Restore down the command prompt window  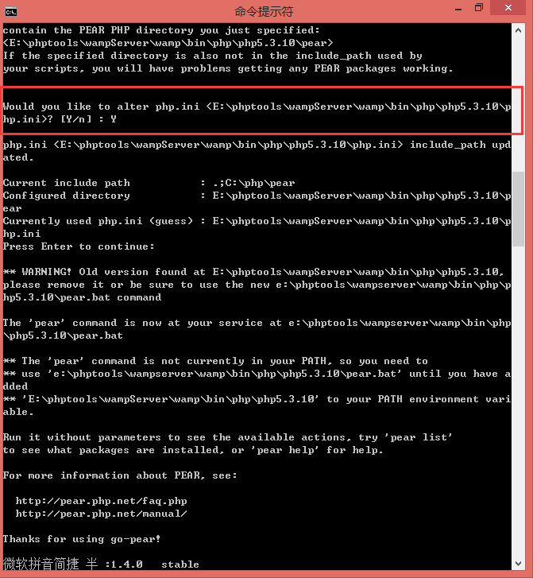click(478, 8)
